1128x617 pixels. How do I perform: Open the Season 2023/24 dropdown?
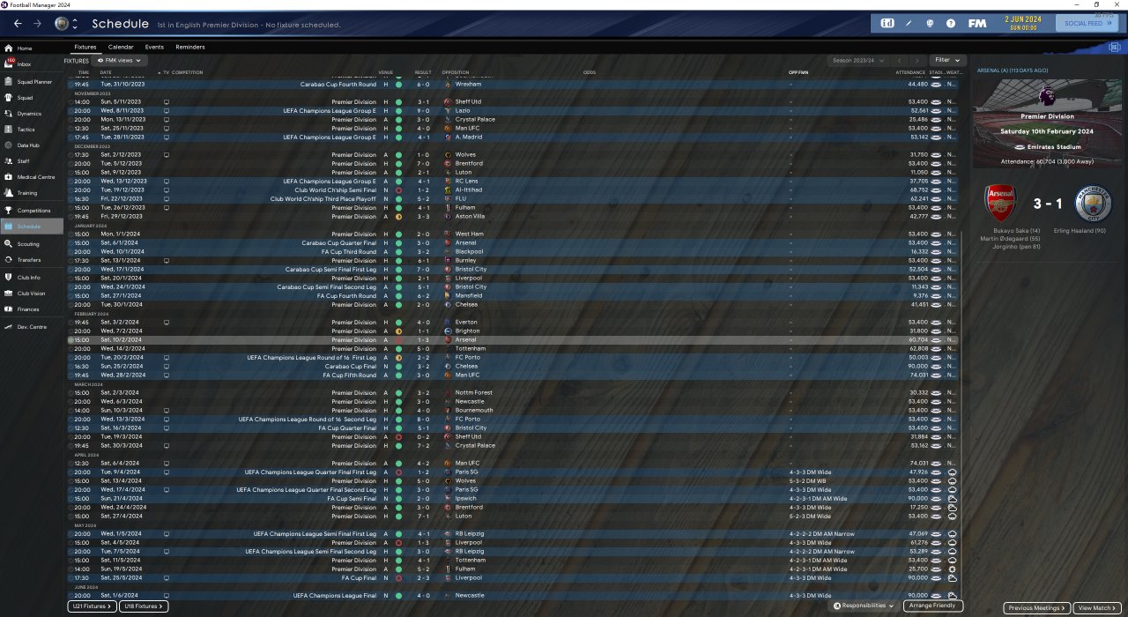(858, 61)
